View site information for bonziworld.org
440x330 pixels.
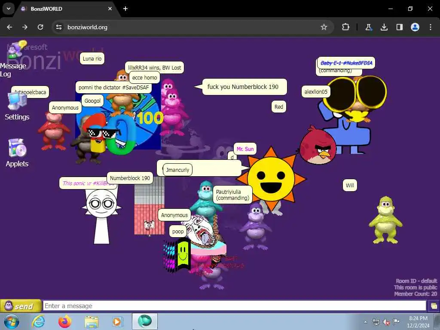click(x=58, y=27)
